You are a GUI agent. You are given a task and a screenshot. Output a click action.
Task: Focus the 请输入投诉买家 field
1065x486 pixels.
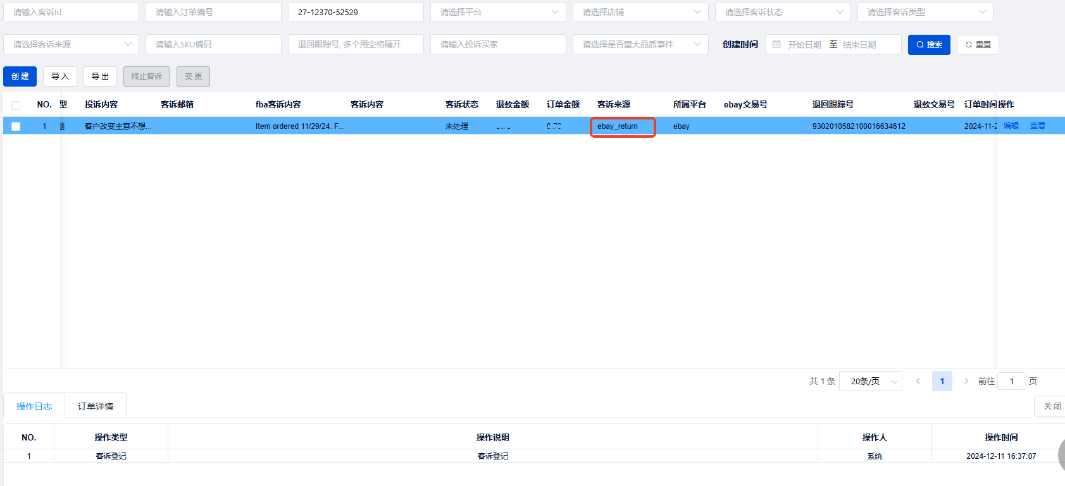pyautogui.click(x=498, y=44)
